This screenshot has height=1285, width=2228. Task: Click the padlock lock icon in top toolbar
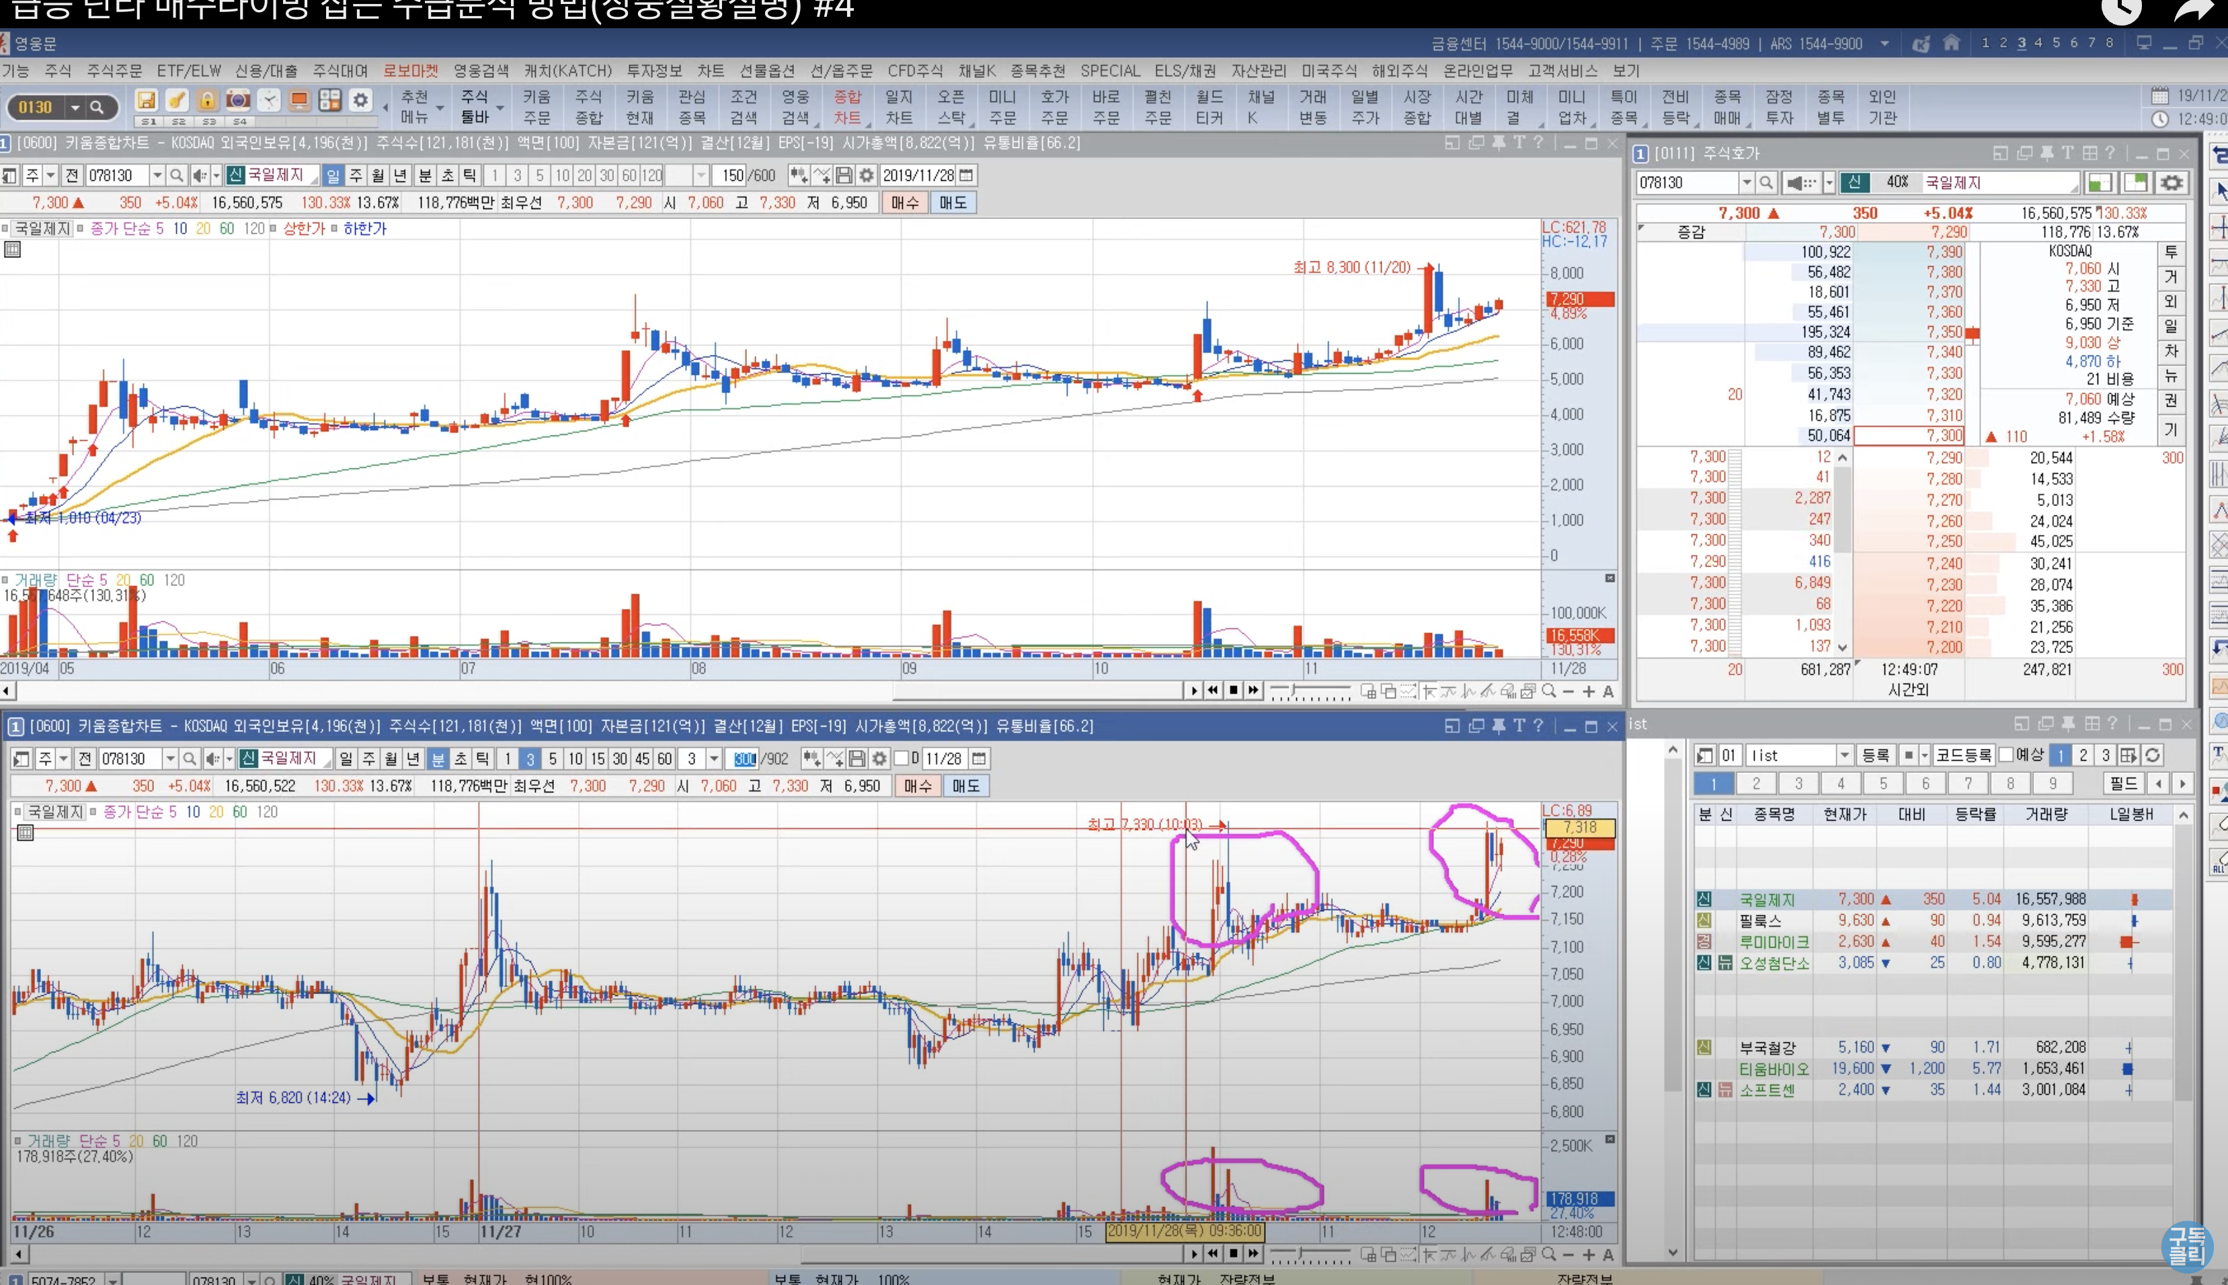[x=206, y=101]
